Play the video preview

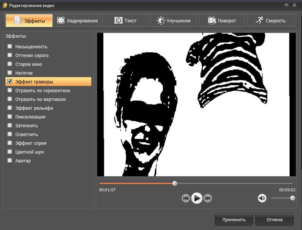pyautogui.click(x=197, y=198)
